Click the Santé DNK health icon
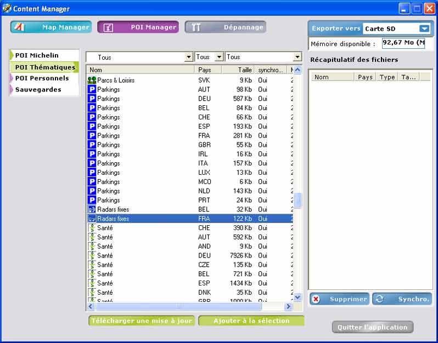 92,292
